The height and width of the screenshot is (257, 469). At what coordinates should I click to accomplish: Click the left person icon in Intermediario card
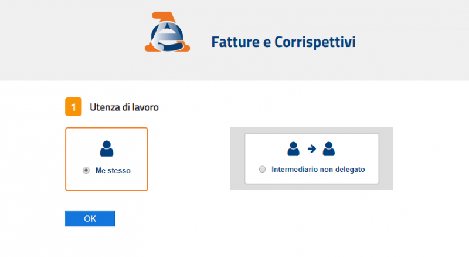pyautogui.click(x=294, y=149)
